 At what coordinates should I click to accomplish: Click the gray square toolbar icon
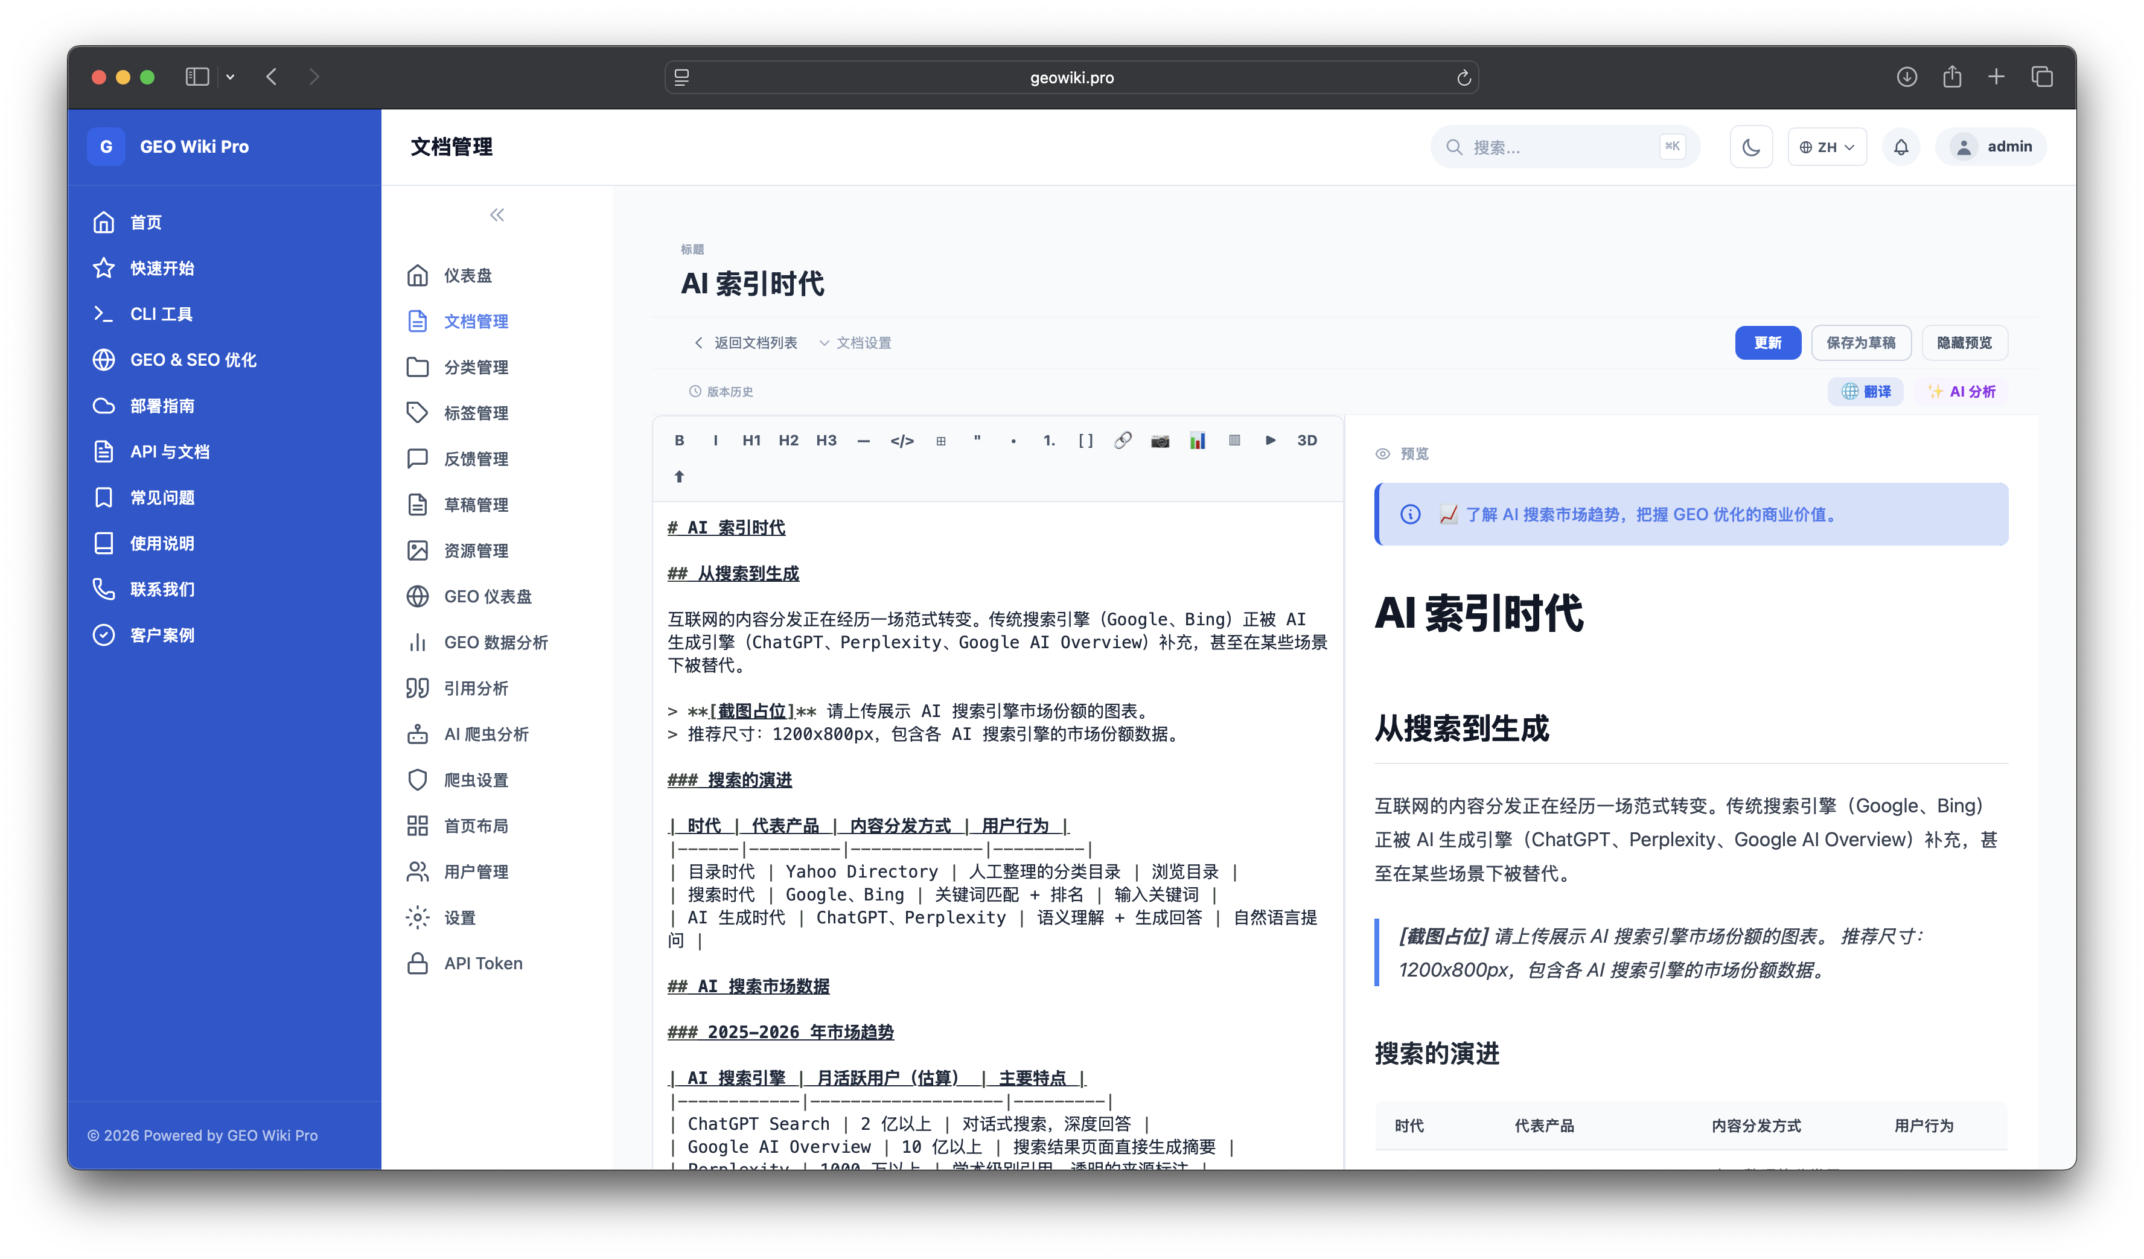(1234, 440)
